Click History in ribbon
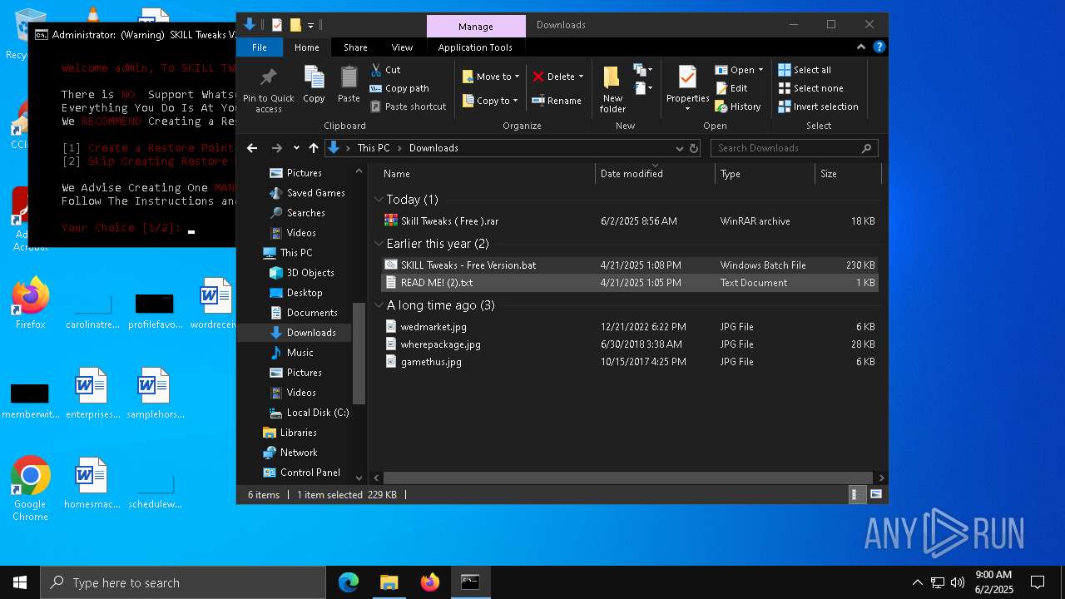This screenshot has width=1065, height=599. point(738,106)
